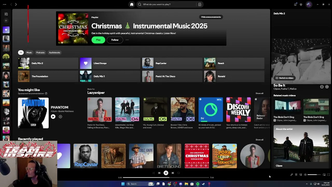Open Liked Songs heart tile in the sidebar

(6, 30)
